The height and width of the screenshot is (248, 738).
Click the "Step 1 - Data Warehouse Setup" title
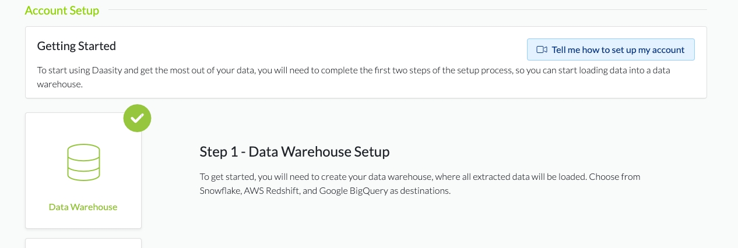pyautogui.click(x=294, y=152)
